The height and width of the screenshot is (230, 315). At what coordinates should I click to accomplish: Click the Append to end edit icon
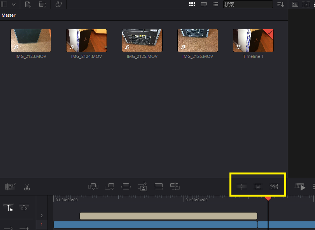110,186
